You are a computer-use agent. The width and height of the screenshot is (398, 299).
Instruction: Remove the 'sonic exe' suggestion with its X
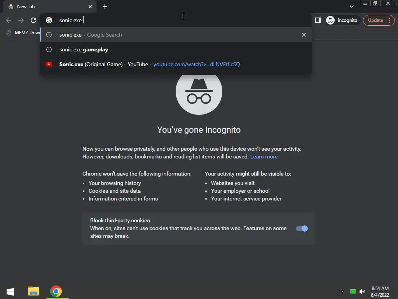point(304,35)
